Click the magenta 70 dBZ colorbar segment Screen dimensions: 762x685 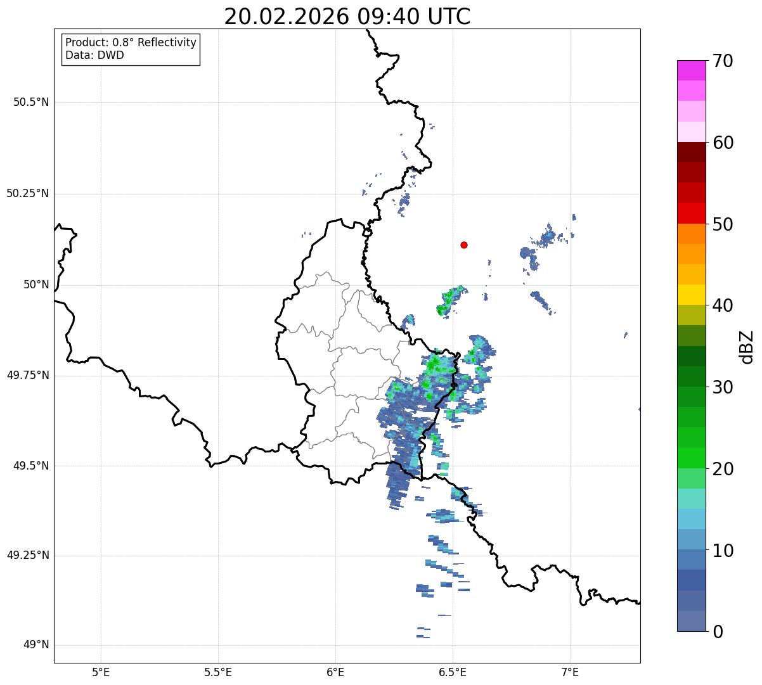click(691, 70)
